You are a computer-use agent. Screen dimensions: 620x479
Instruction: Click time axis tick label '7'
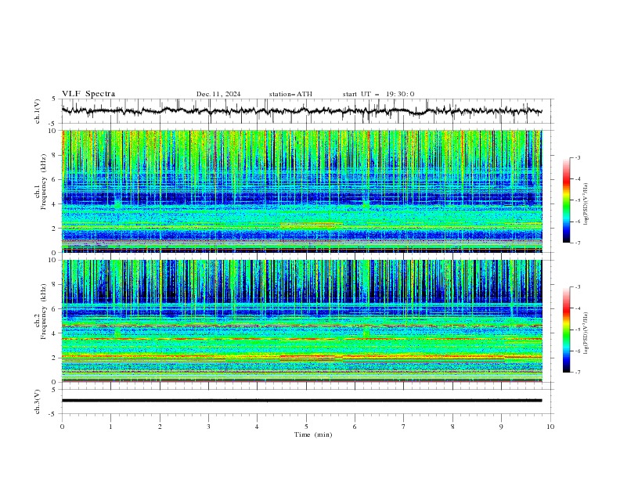pos(404,427)
